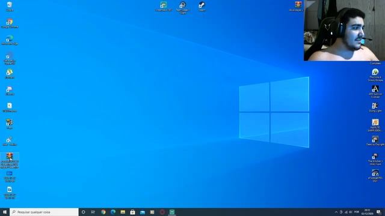
Task: Open the Mail app from the taskbar
Action: coord(143,212)
